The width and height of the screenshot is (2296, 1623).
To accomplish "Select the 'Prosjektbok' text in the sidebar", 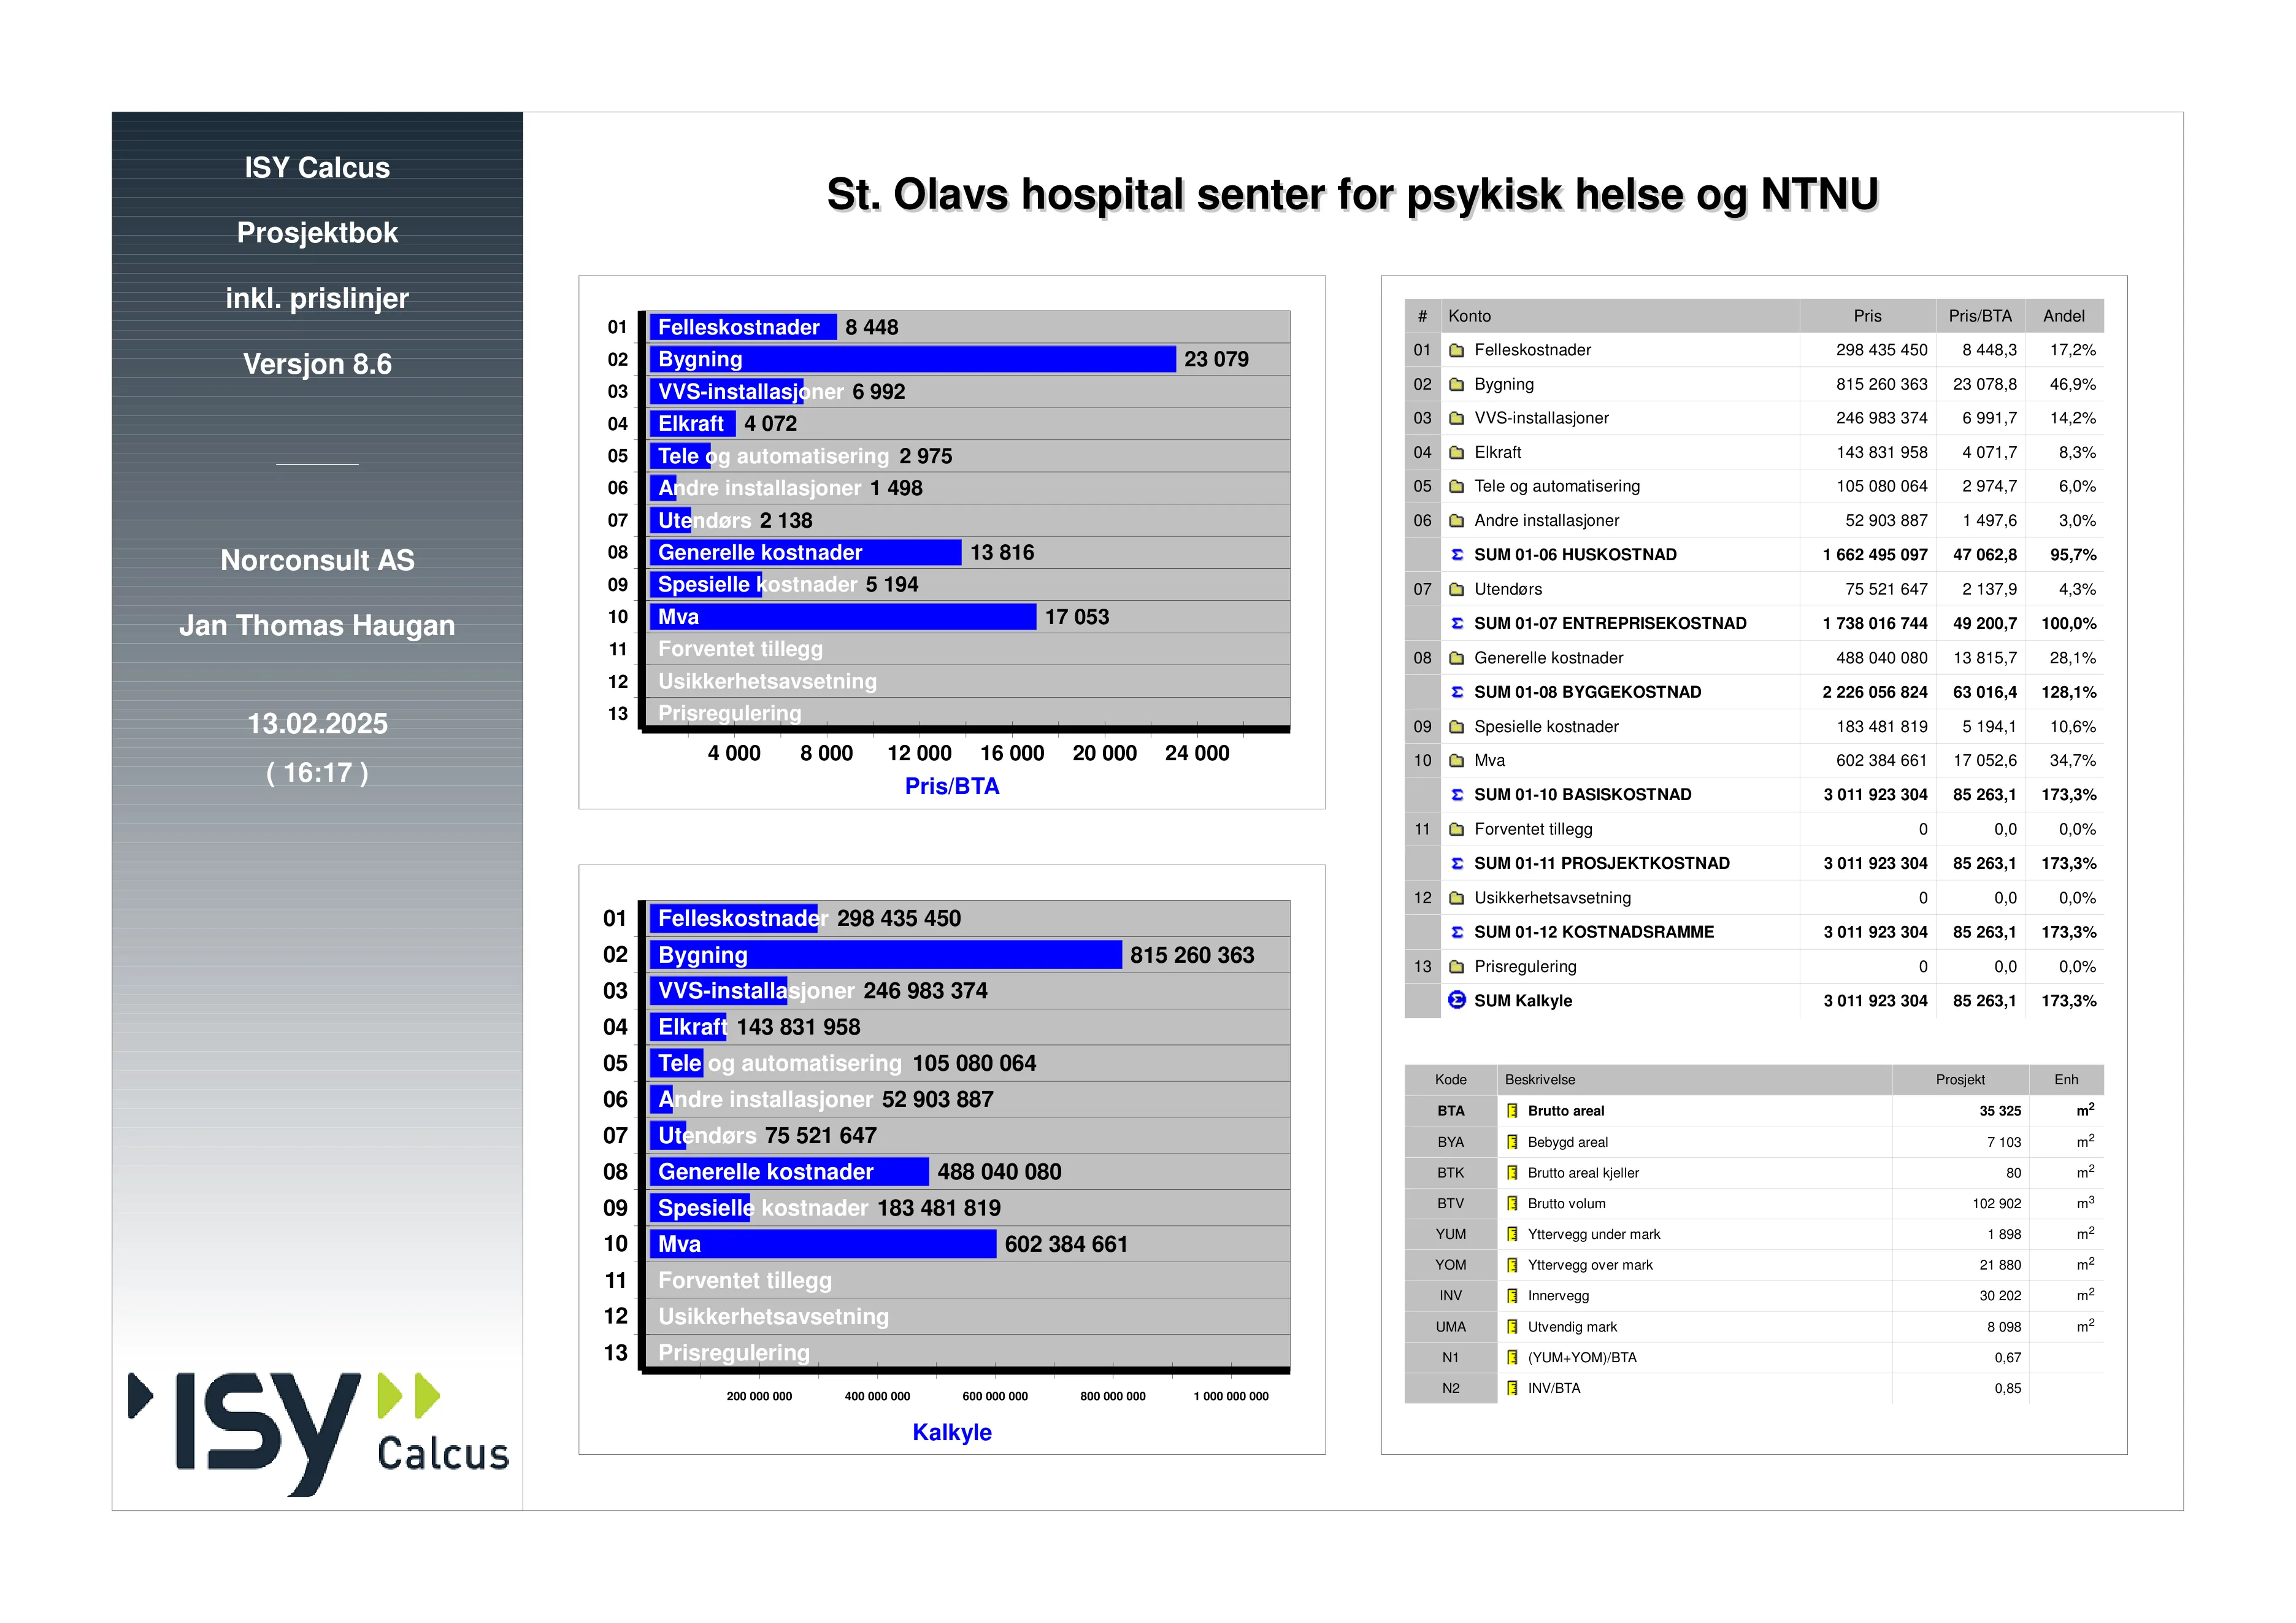I will [x=317, y=233].
